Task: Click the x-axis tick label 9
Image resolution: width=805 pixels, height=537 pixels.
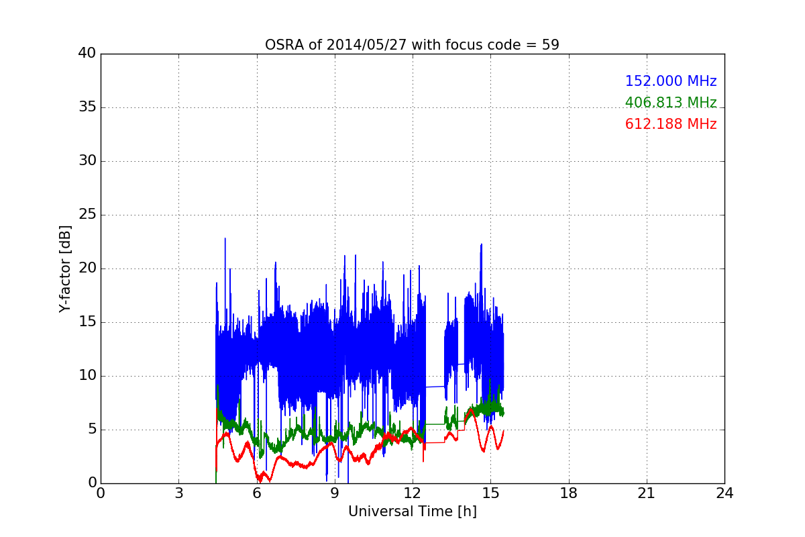Action: tap(335, 493)
